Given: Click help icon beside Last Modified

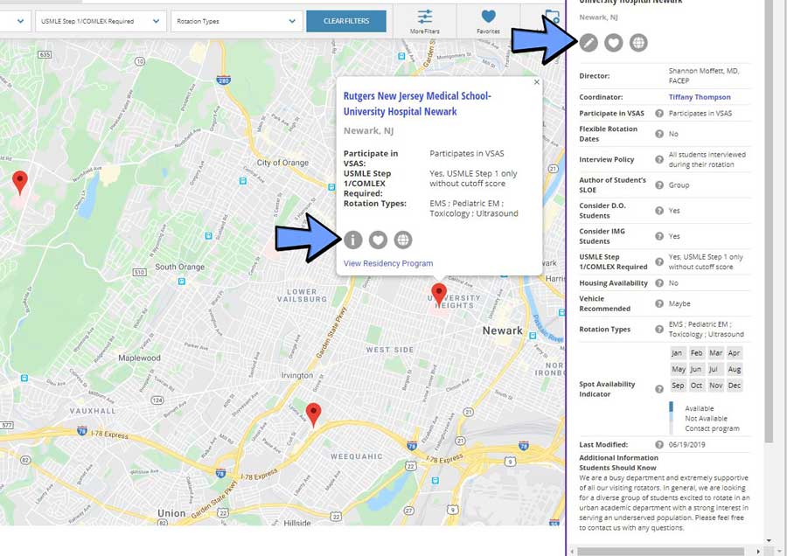Looking at the screenshot, I should click(659, 445).
